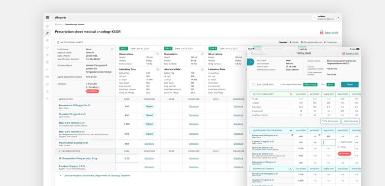Click Signature link for Palonosetron Day 1
Image resolution: width=385 pixels, height=186 pixels.
[149, 144]
